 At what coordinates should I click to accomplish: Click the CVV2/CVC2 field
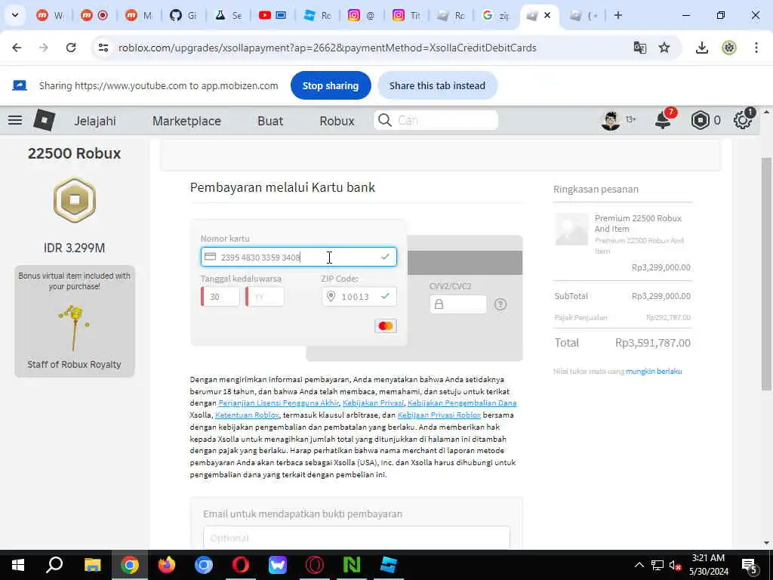tap(458, 304)
